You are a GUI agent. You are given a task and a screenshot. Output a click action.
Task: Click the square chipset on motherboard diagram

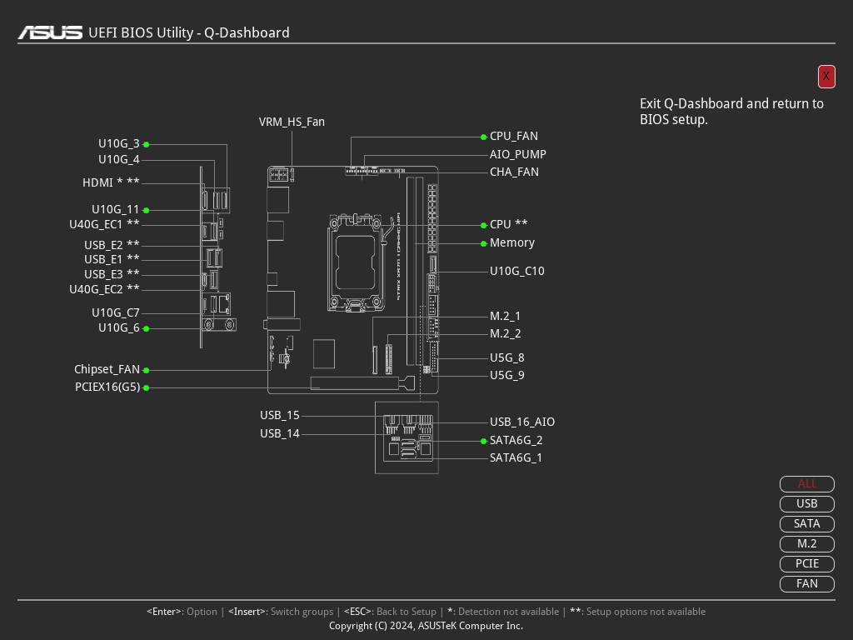pyautogui.click(x=324, y=353)
